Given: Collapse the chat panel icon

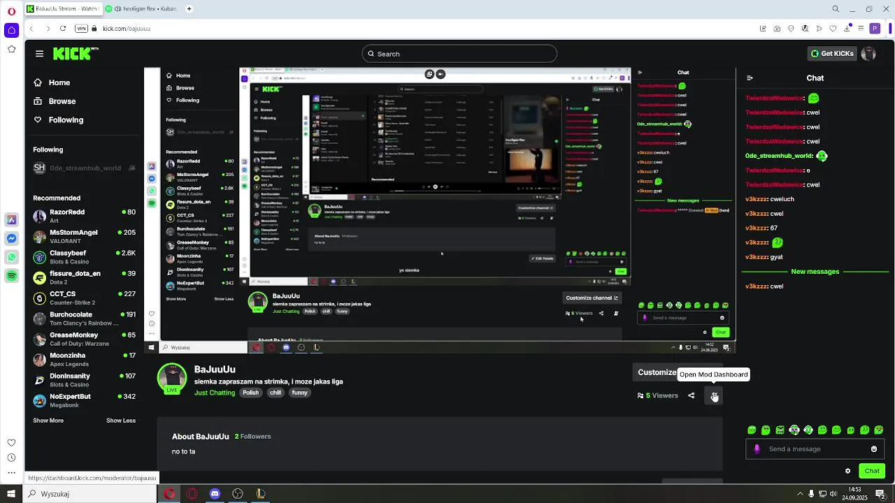Looking at the screenshot, I should click(x=750, y=78).
